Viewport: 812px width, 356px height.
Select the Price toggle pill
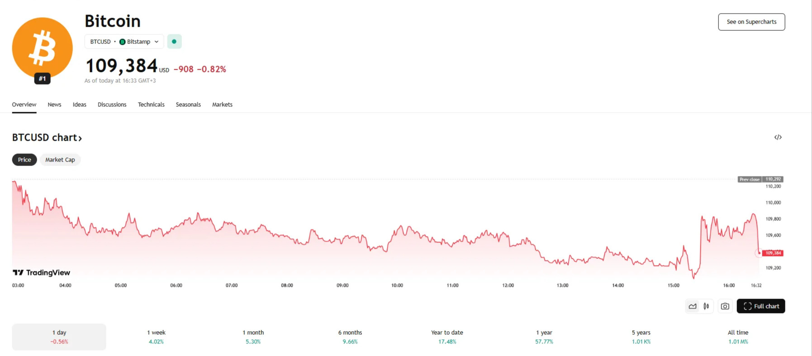click(x=24, y=160)
